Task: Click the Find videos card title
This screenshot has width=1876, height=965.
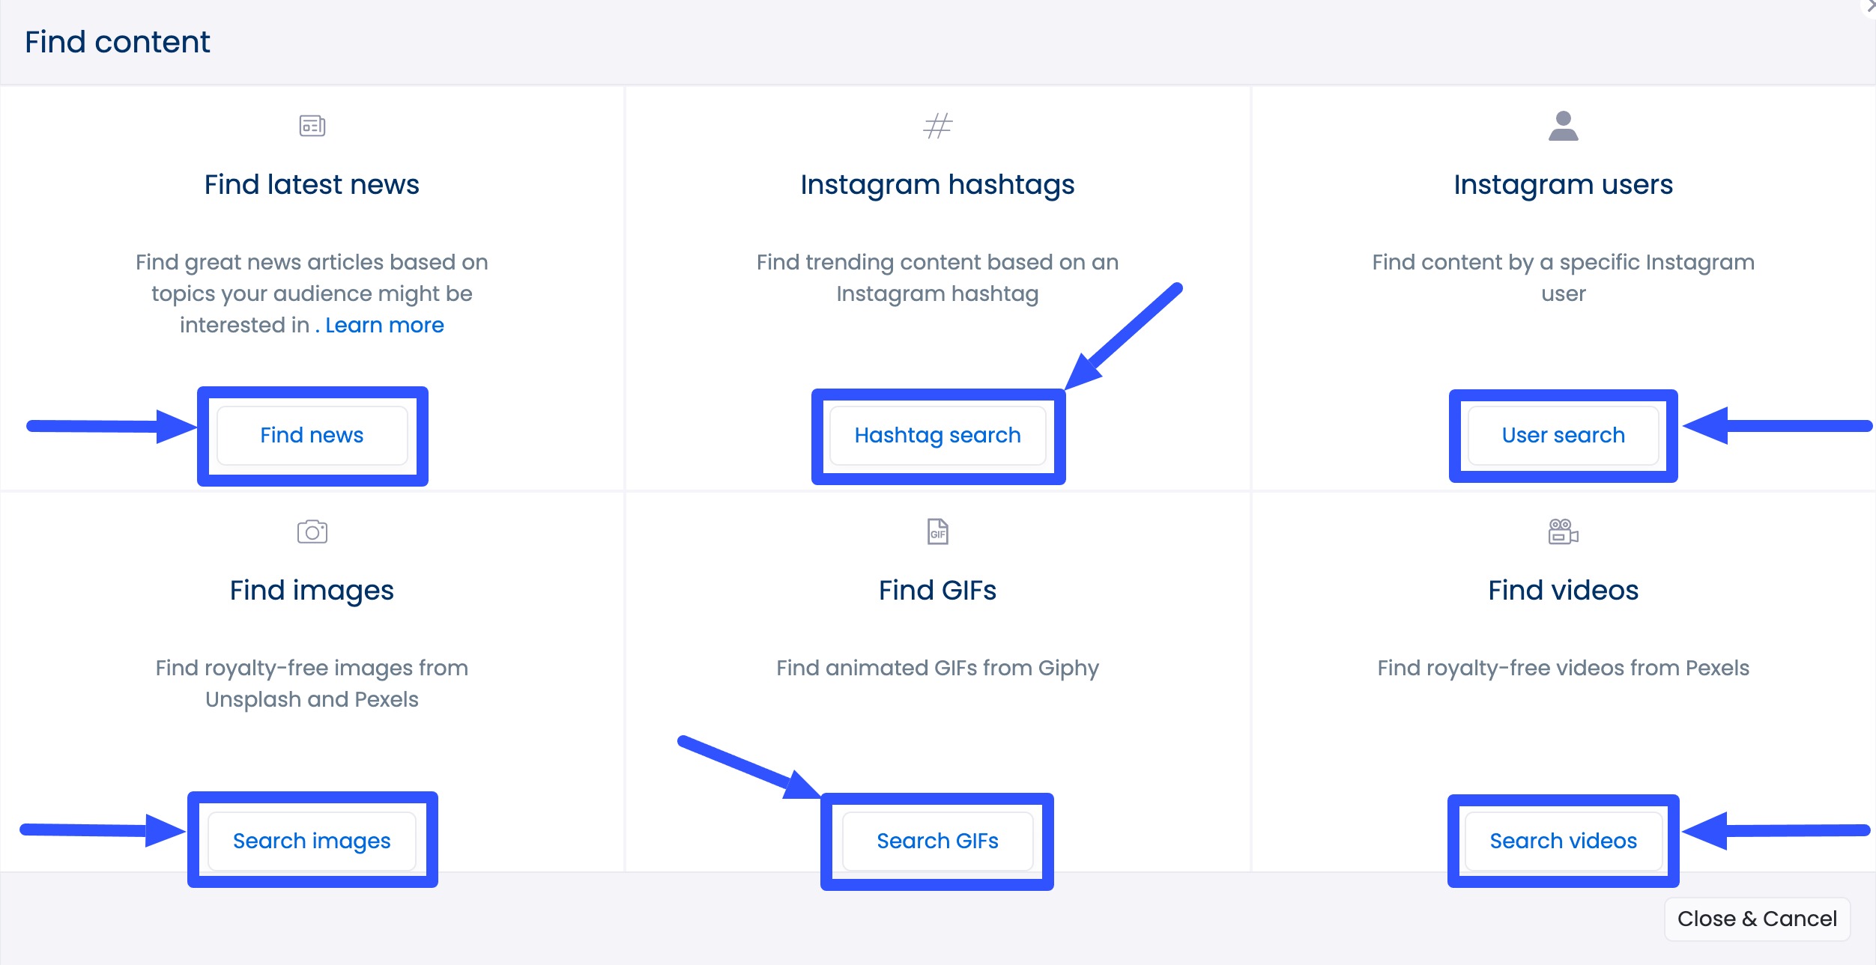Action: point(1563,591)
